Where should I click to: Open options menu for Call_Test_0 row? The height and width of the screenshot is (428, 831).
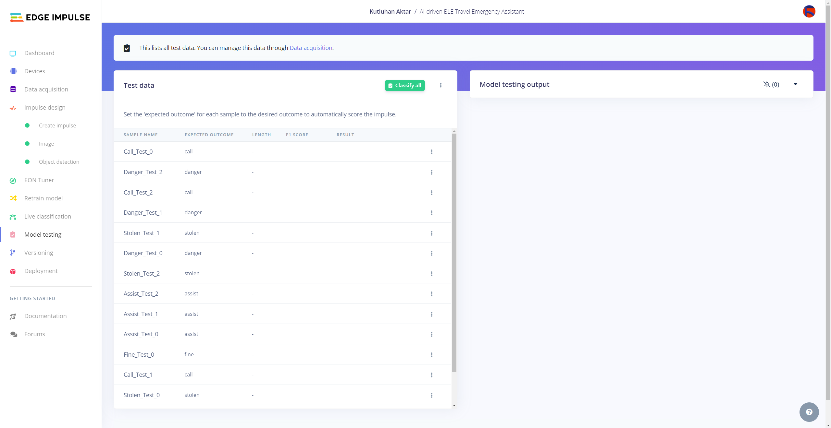431,152
